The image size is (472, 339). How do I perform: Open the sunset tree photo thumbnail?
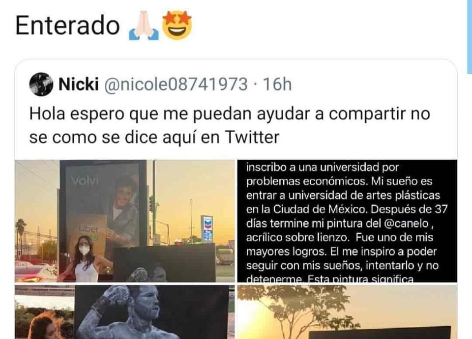click(x=347, y=312)
